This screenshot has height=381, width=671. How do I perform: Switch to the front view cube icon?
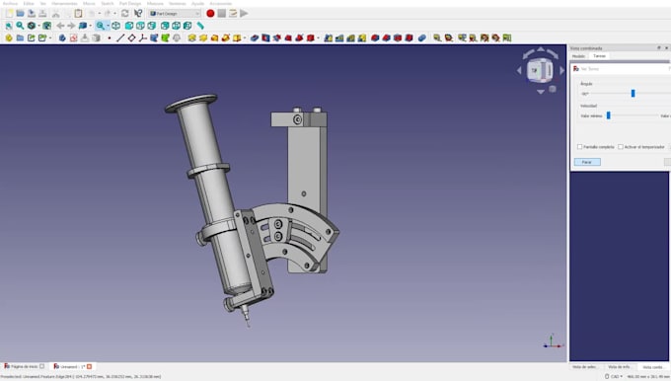point(129,26)
